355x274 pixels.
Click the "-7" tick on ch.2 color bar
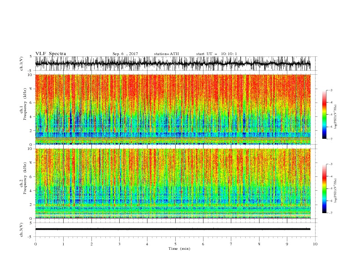click(331, 213)
